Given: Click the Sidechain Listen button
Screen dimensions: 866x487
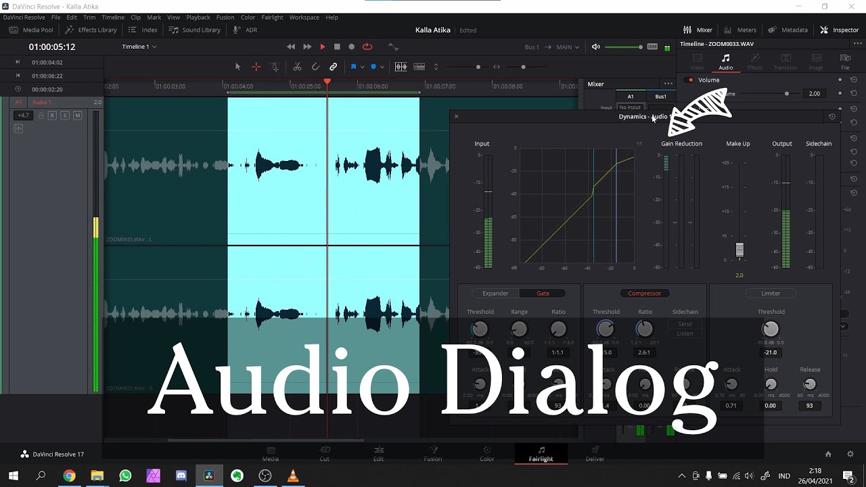Looking at the screenshot, I should tap(685, 333).
